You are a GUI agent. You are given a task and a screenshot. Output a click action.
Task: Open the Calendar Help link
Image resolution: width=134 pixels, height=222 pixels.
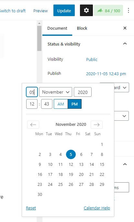point(97,208)
